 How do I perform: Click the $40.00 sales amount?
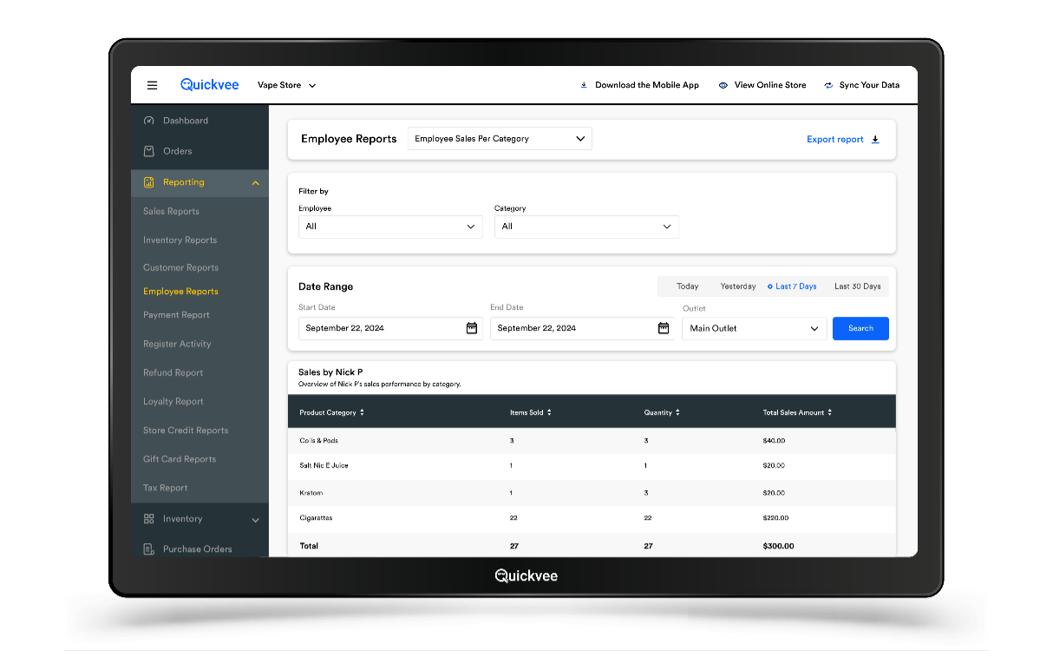tap(774, 441)
